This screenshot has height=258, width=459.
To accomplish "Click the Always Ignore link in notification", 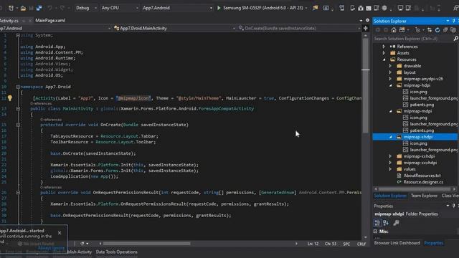I will pyautogui.click(x=51, y=248).
